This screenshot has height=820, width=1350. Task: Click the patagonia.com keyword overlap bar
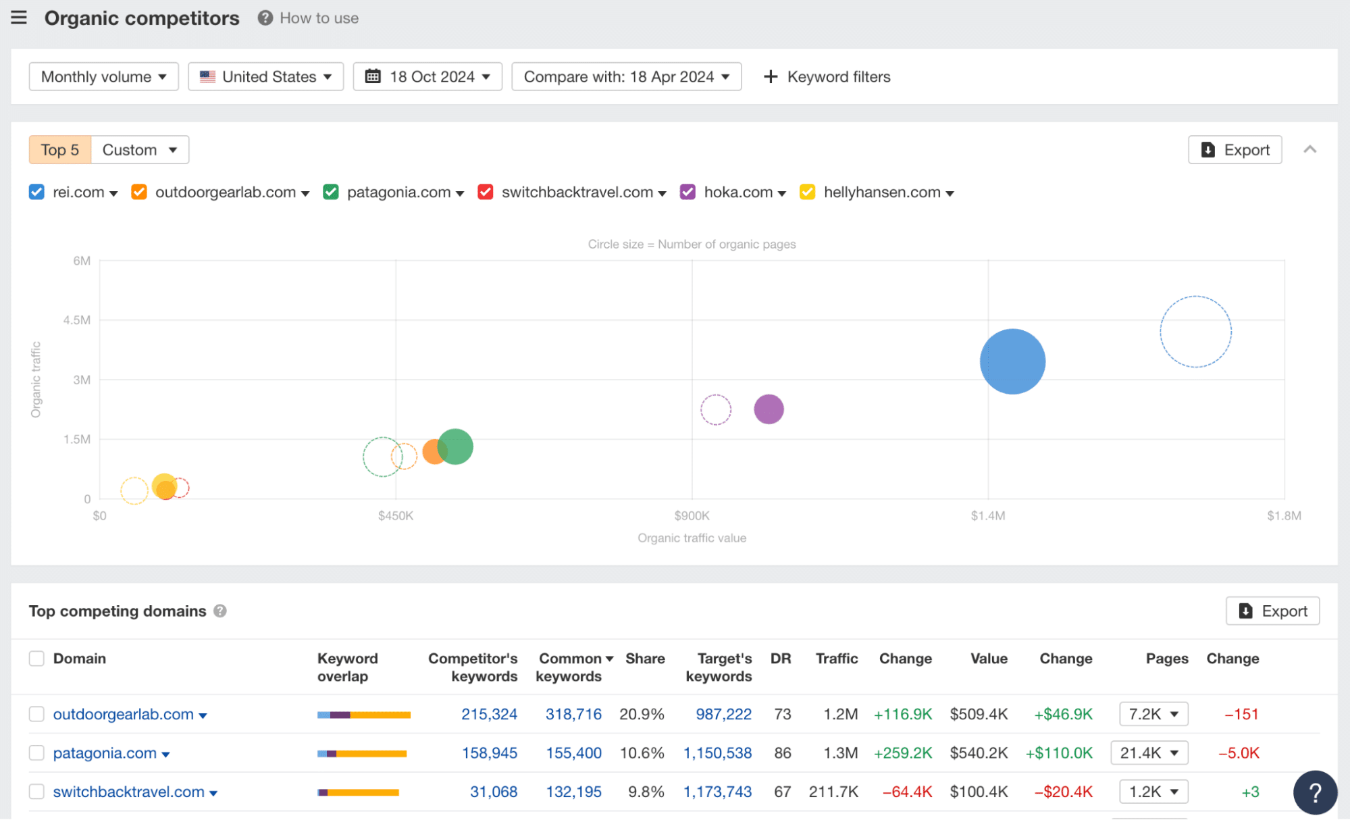(362, 754)
